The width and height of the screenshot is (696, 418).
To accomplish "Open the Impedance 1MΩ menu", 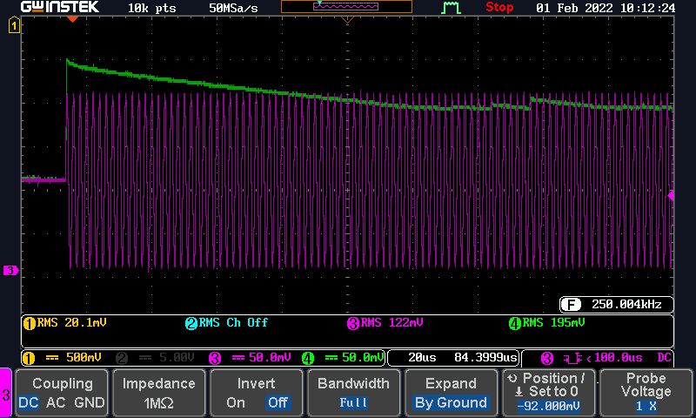I will click(159, 393).
